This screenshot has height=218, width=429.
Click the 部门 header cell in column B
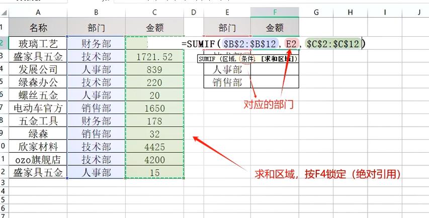point(96,27)
